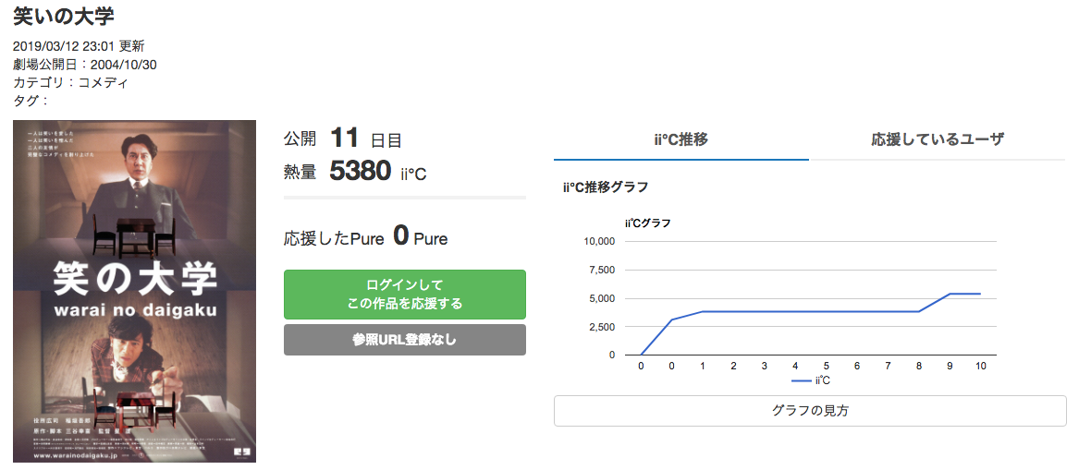Switch to the 応援しているユーザ tab
This screenshot has width=1079, height=470.
click(x=937, y=139)
